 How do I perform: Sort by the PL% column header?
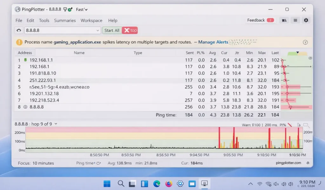tap(201, 53)
